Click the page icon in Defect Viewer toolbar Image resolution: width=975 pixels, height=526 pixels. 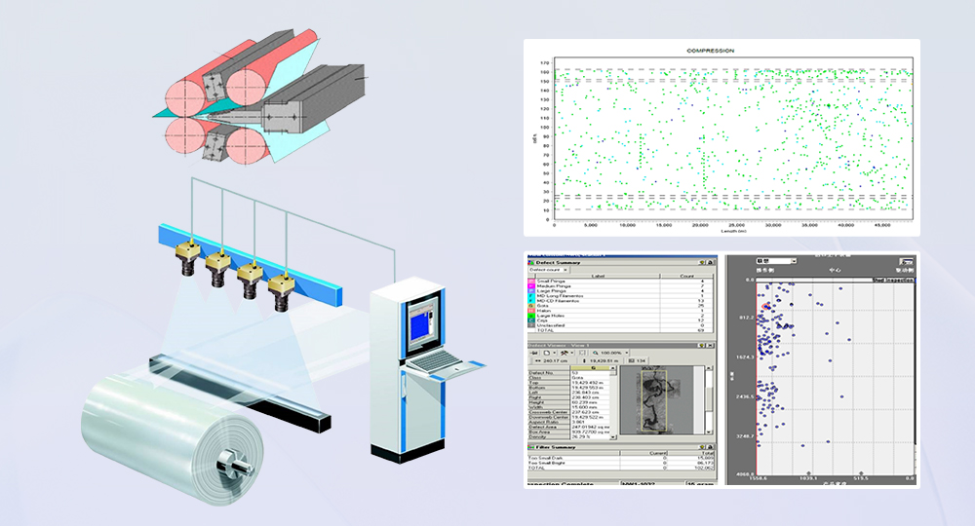pyautogui.click(x=547, y=353)
